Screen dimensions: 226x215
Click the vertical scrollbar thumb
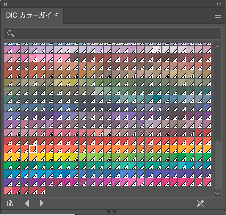point(217,165)
